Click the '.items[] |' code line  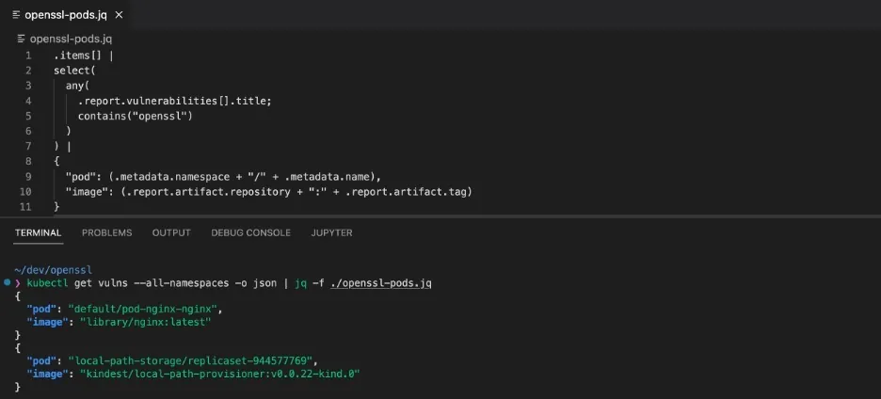(x=84, y=56)
